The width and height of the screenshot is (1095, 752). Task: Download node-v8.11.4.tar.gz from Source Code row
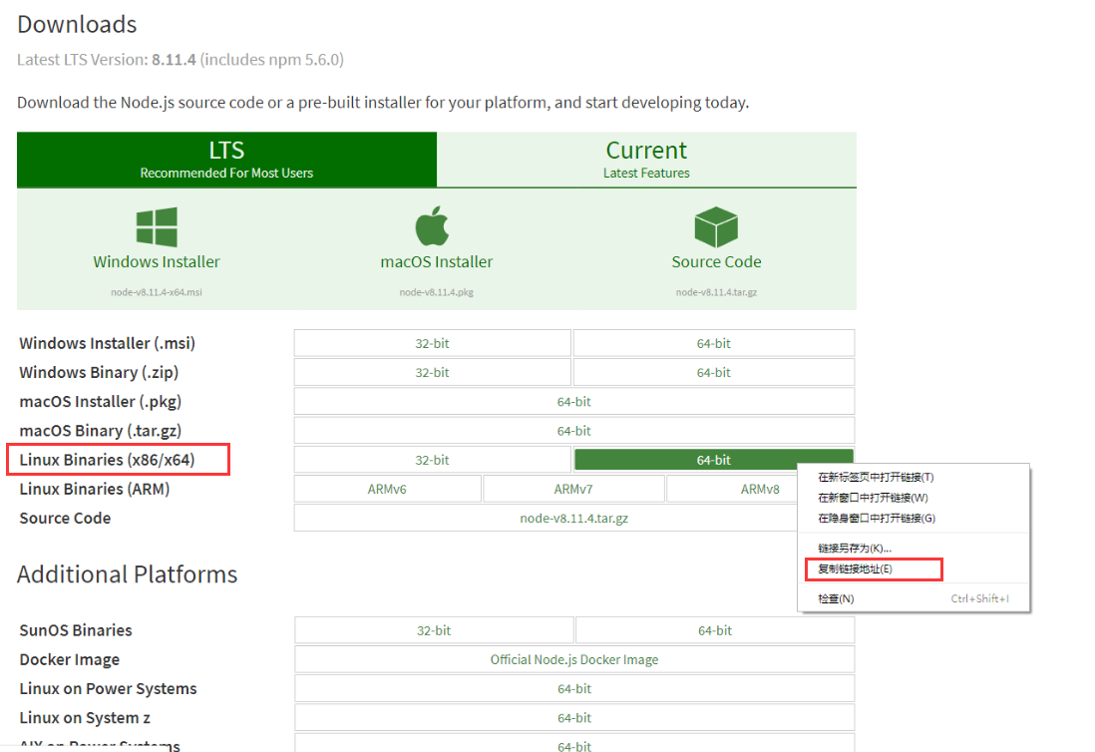pyautogui.click(x=574, y=519)
